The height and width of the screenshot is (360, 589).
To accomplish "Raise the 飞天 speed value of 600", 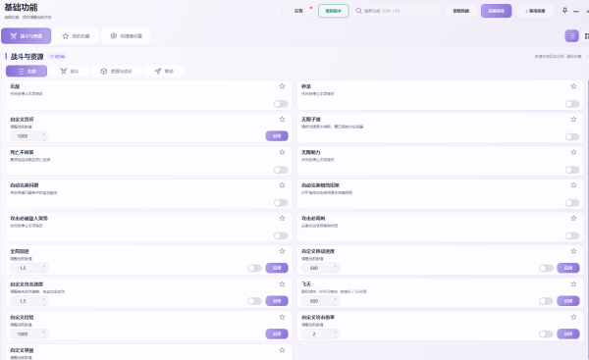I will [336, 299].
